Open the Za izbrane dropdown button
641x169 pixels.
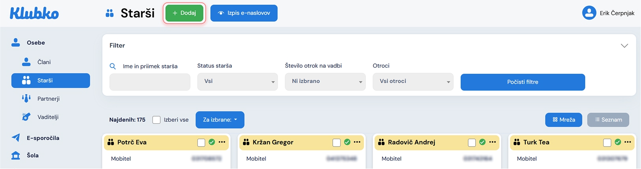220,120
